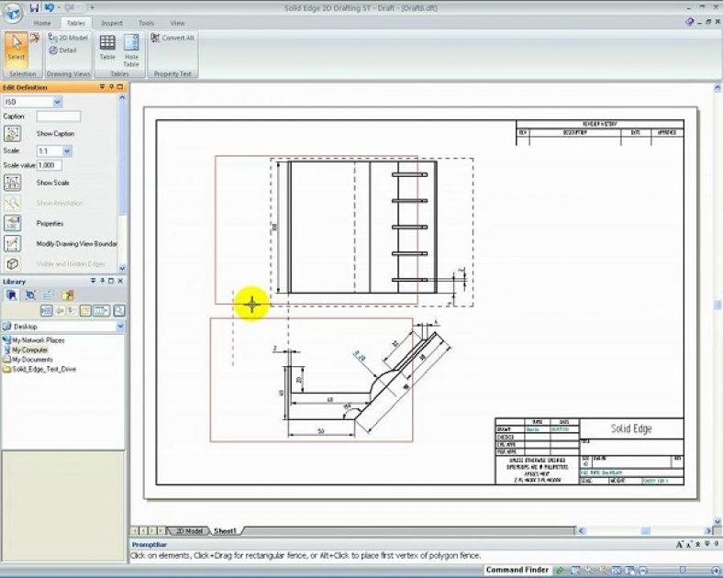Click the 2D Model drawing view button
The height and width of the screenshot is (578, 723).
[x=68, y=38]
